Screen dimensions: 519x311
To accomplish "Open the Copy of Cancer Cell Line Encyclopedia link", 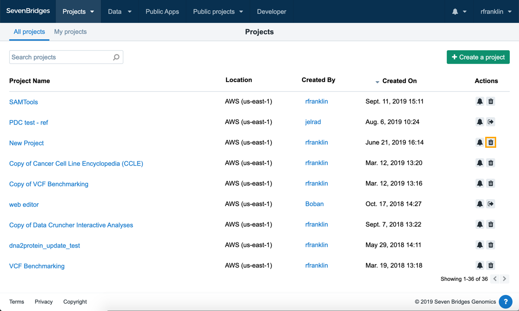I will pos(76,164).
